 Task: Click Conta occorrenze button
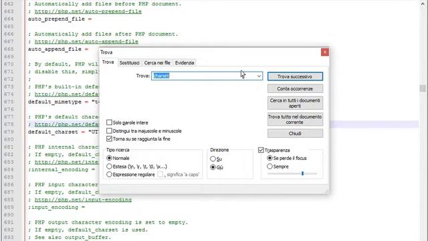[295, 88]
